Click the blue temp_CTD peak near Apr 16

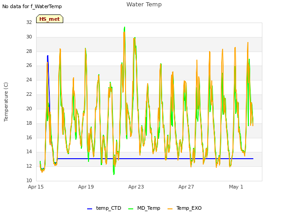pos(48,56)
